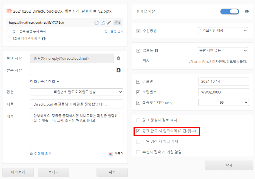The height and width of the screenshot is (179, 255).
Task: Open sender settings gear icon
Action: coord(118,58)
